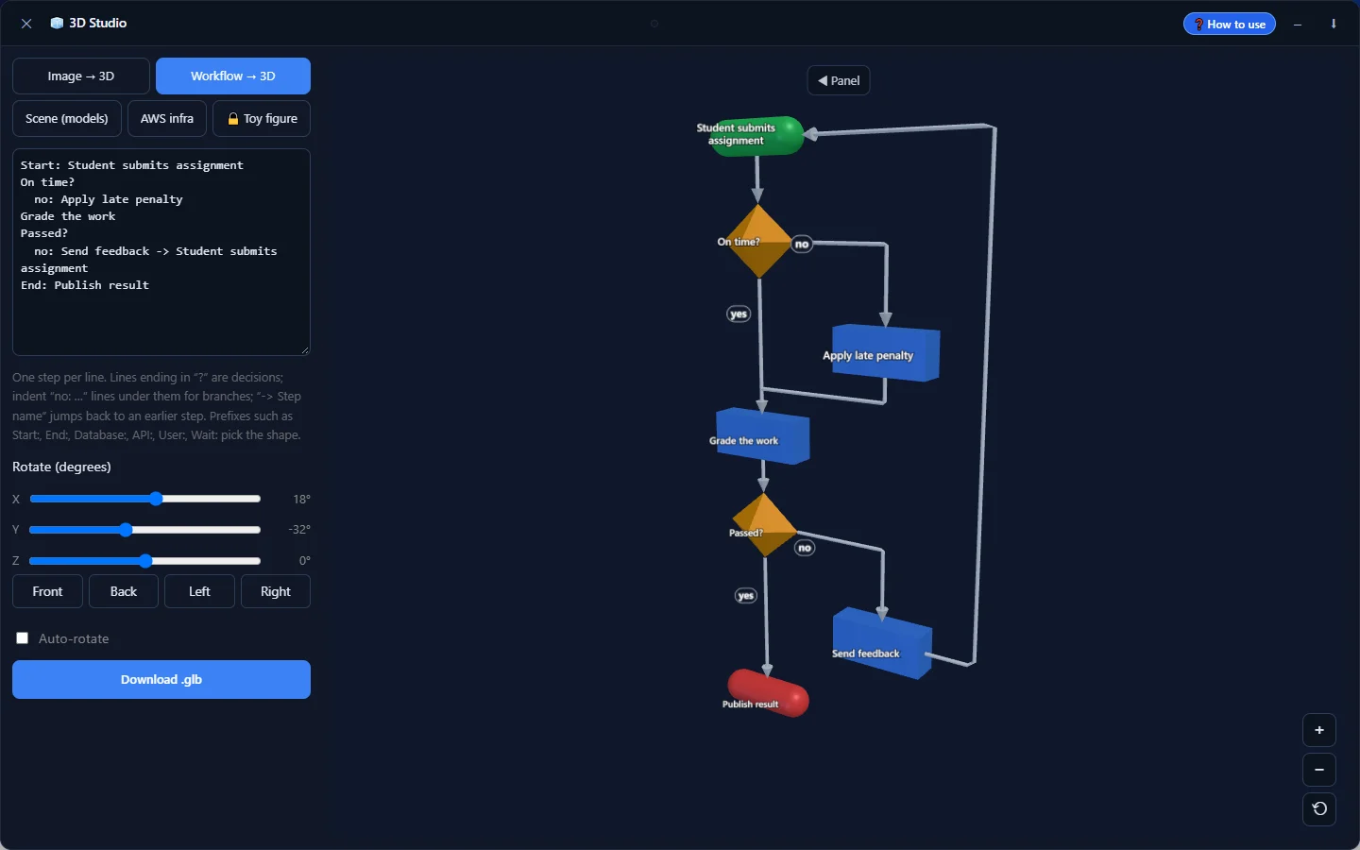Click the -32° Y rotation value
The height and width of the screenshot is (850, 1360).
[x=299, y=530]
